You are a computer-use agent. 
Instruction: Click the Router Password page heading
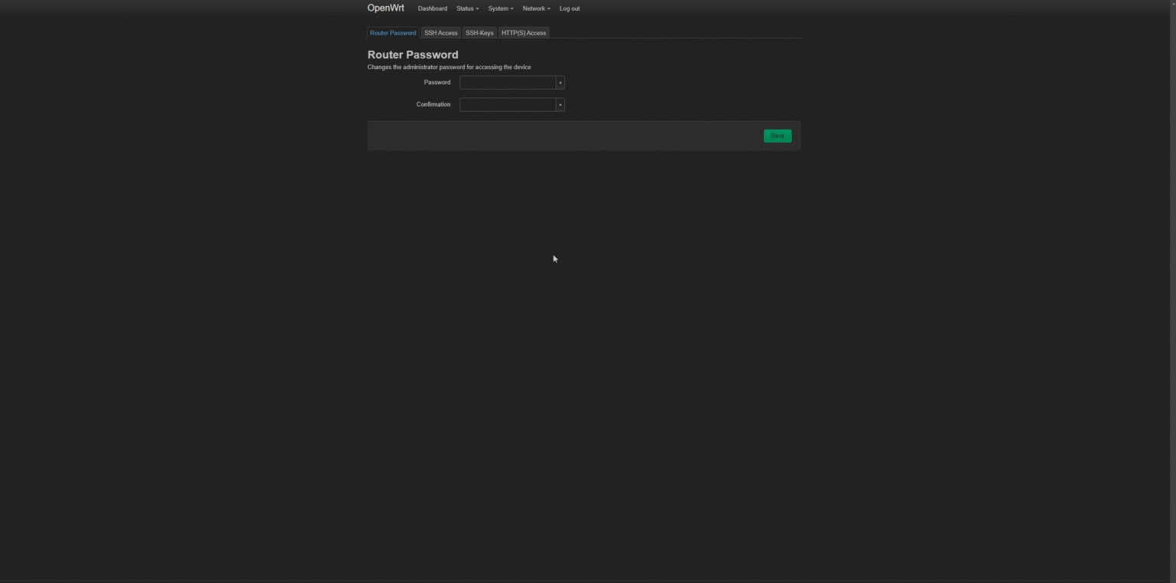pyautogui.click(x=413, y=54)
